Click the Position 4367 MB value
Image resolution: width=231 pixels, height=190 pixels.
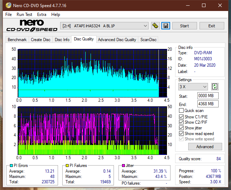click(213, 177)
